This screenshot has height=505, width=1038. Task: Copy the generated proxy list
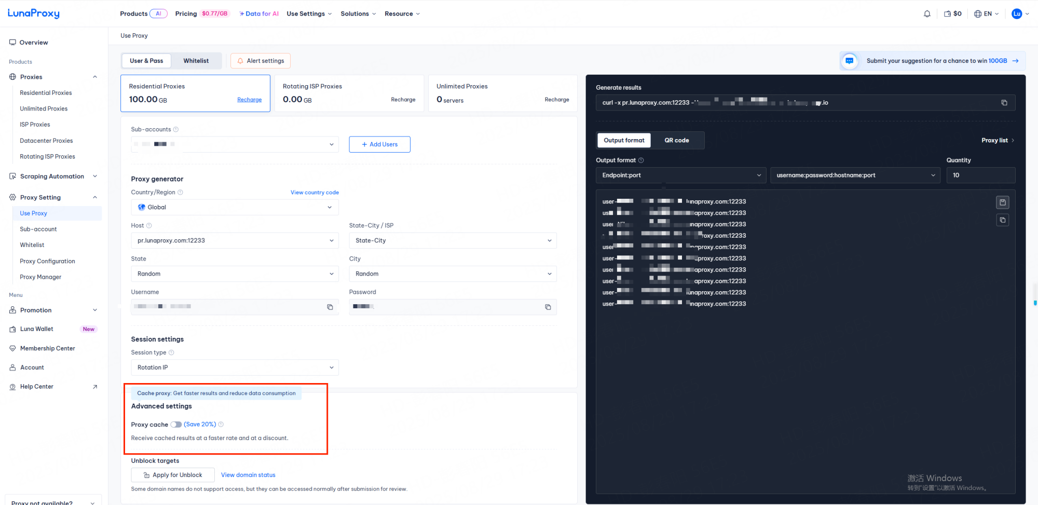tap(1002, 220)
